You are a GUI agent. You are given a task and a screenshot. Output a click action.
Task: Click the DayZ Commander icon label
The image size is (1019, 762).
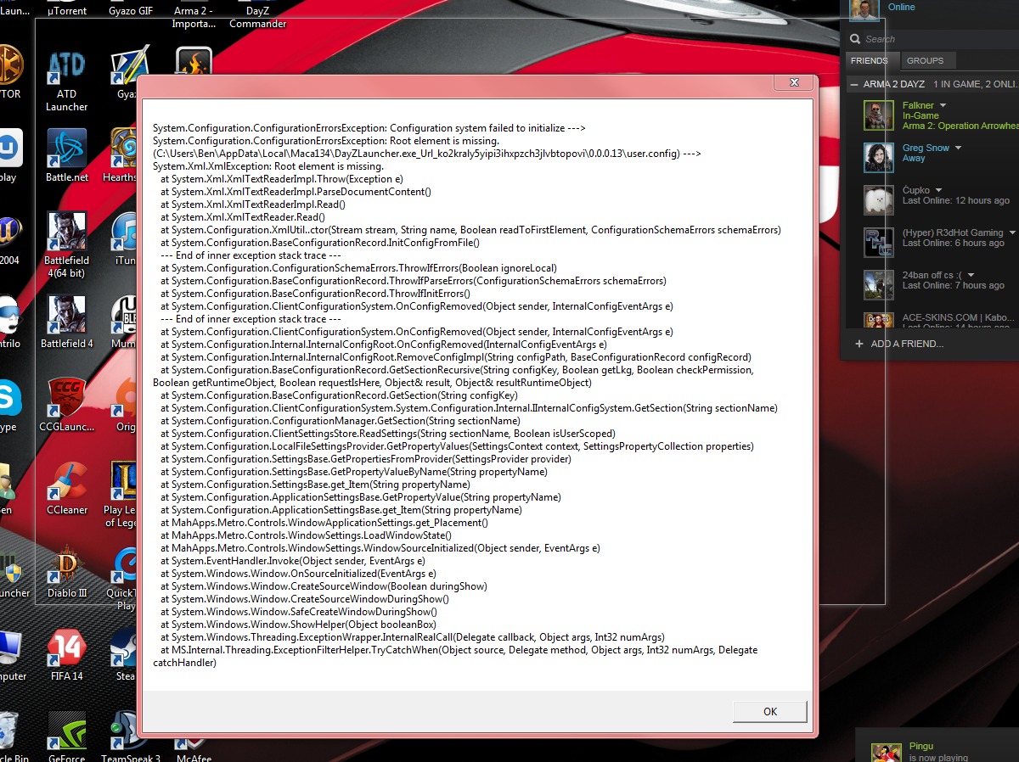[x=258, y=17]
